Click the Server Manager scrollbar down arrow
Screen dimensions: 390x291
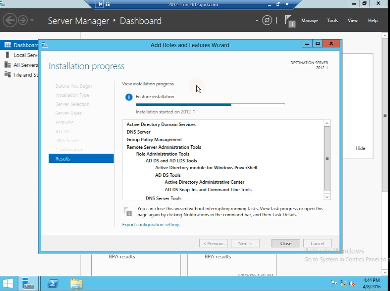point(385,273)
